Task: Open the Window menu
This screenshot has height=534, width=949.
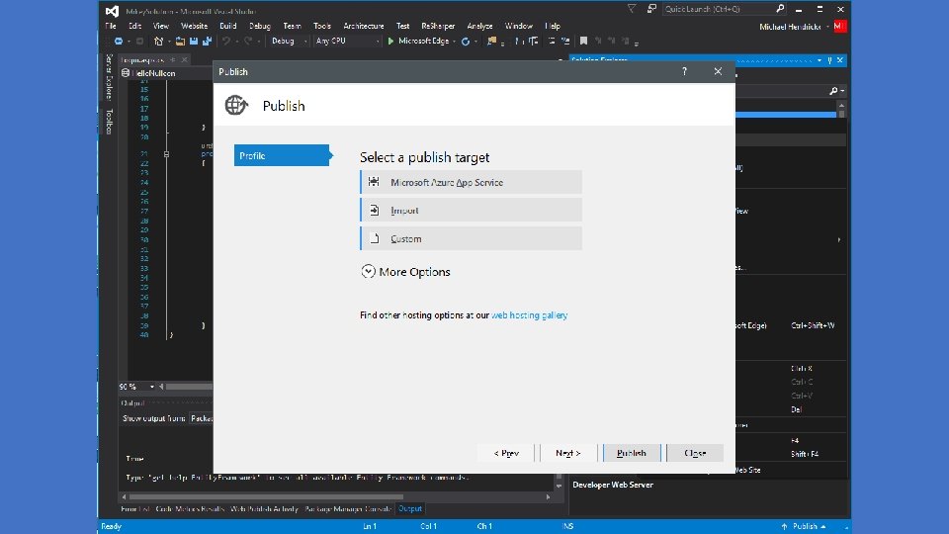Action: (519, 26)
